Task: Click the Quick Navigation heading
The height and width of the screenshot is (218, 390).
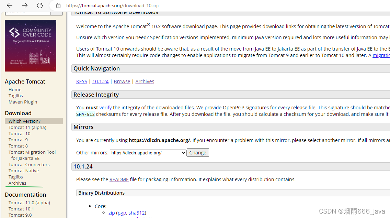Action: point(96,68)
